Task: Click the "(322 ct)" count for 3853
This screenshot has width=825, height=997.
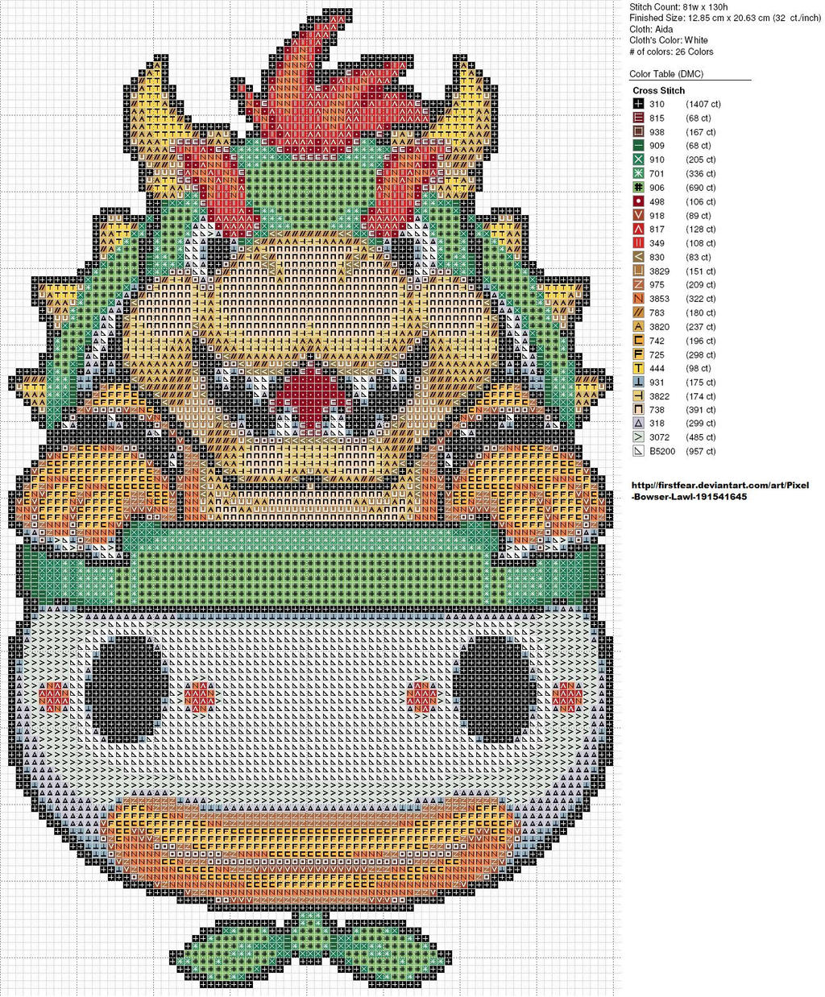Action: (x=701, y=299)
